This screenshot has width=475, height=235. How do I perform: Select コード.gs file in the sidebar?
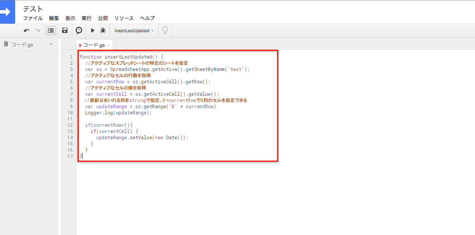pyautogui.click(x=22, y=44)
